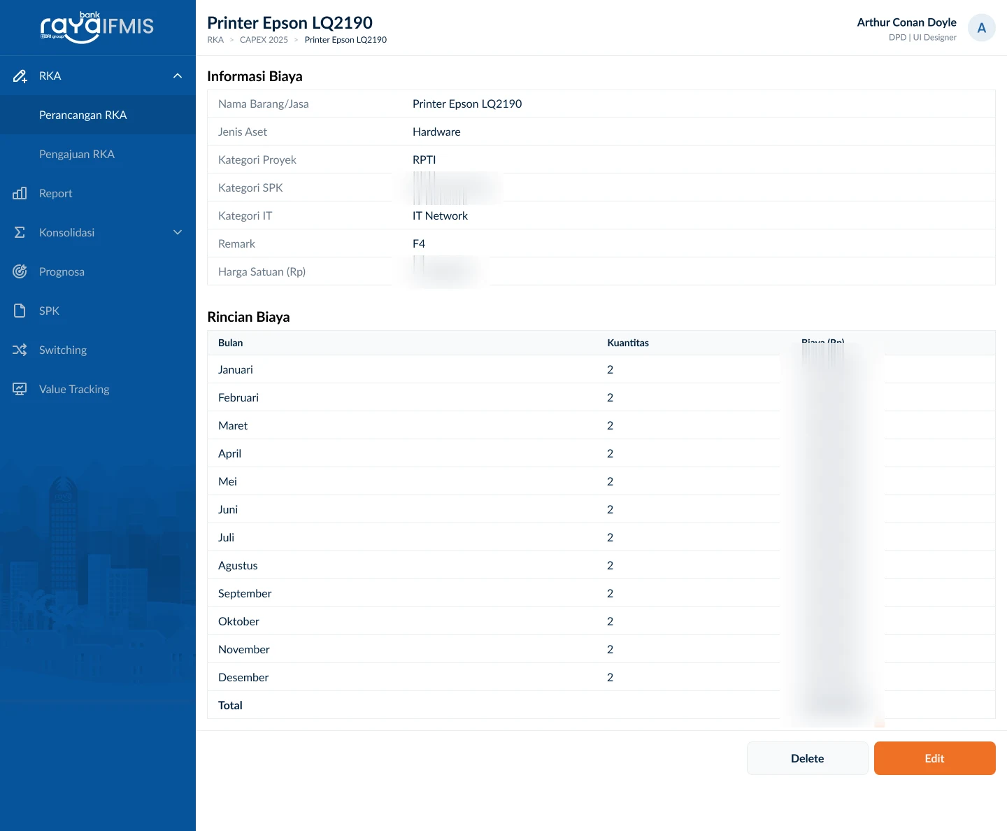The width and height of the screenshot is (1007, 831).
Task: Select the Oktober row
Action: tap(601, 621)
